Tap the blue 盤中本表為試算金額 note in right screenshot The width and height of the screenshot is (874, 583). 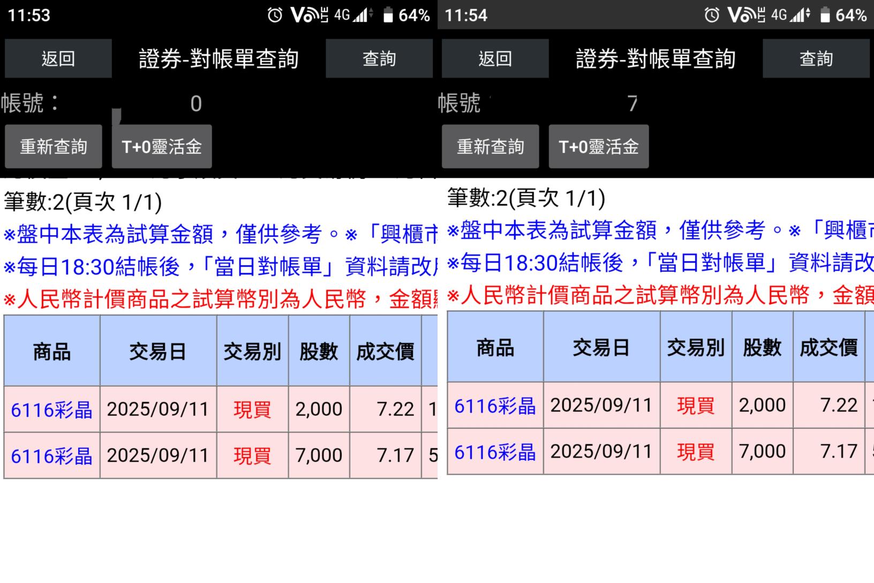(x=661, y=230)
